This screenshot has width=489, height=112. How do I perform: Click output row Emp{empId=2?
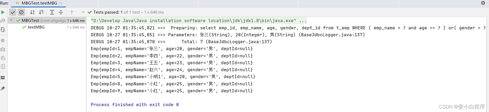point(172,56)
